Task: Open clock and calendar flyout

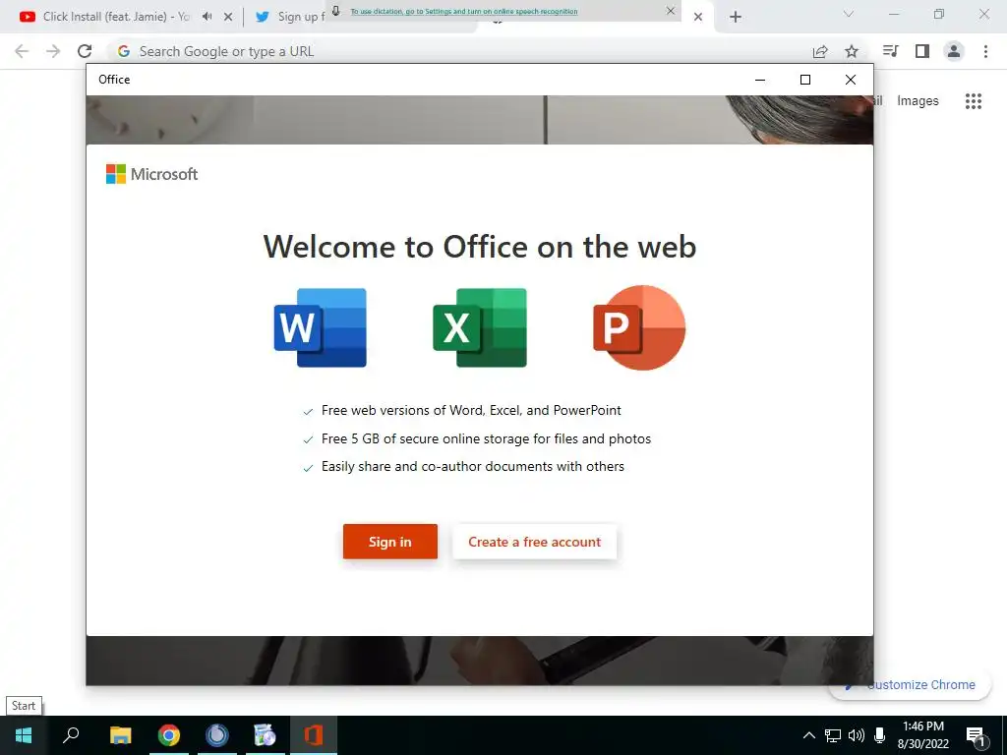Action: pyautogui.click(x=923, y=735)
